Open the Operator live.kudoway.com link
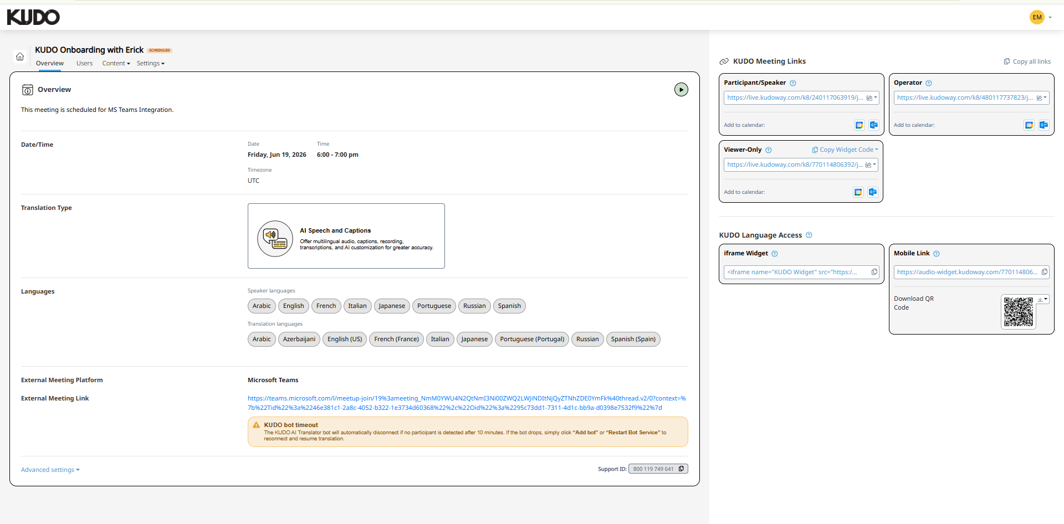 (x=965, y=97)
